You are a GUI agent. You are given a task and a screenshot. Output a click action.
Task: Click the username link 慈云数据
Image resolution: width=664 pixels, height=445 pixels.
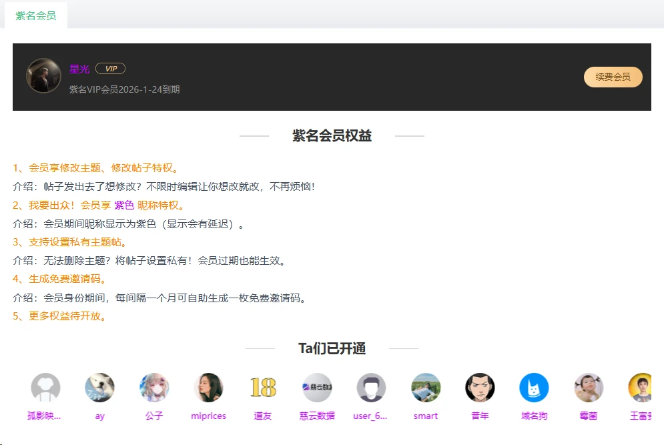coord(317,416)
